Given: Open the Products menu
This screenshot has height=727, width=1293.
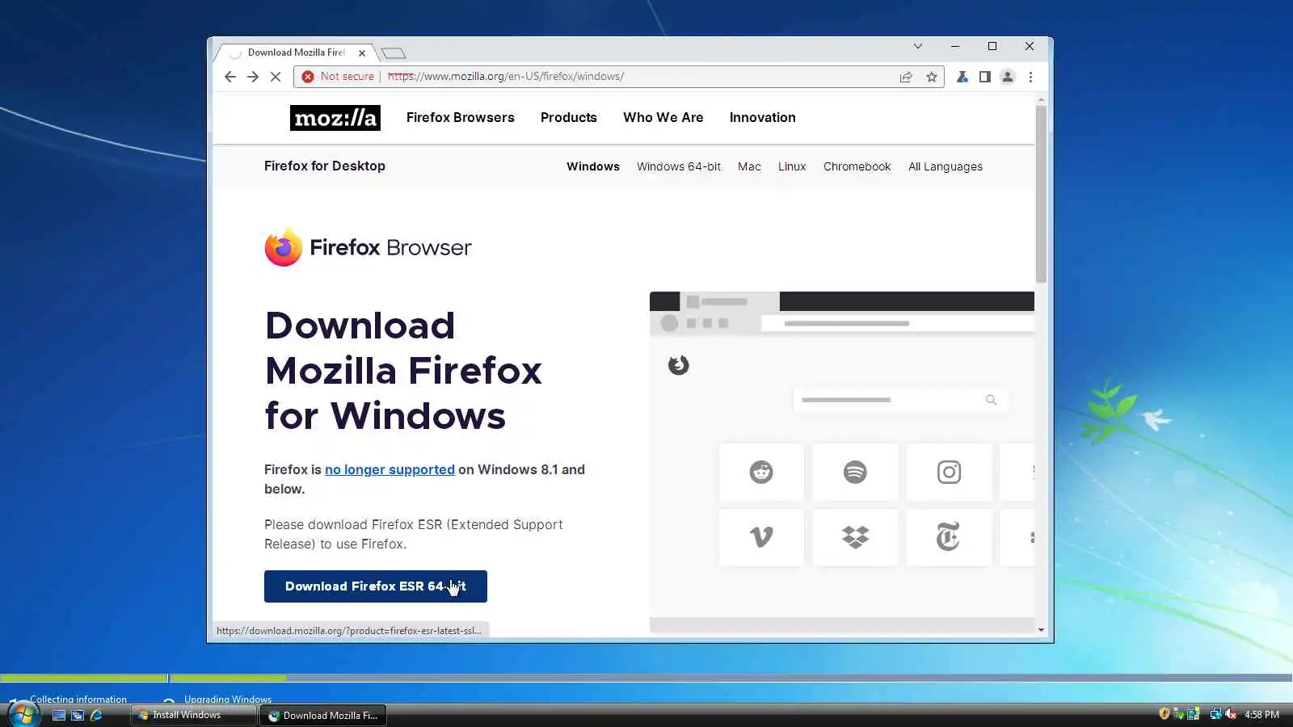Looking at the screenshot, I should point(569,118).
